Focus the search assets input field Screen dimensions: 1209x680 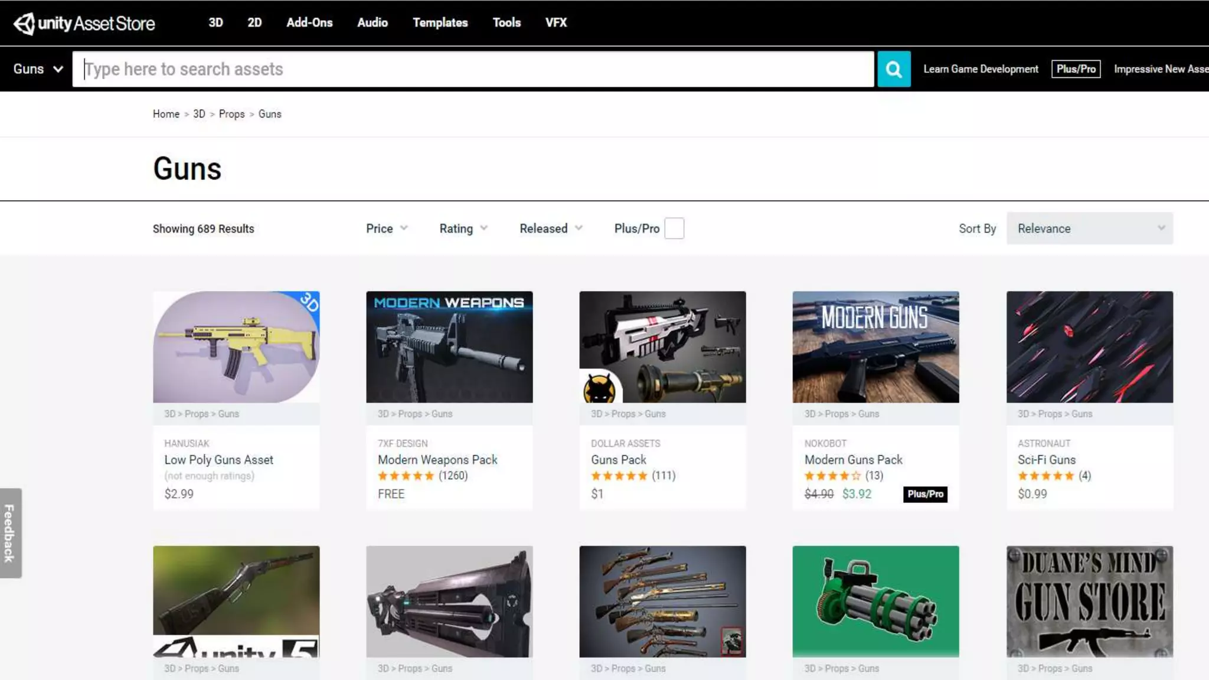point(472,69)
